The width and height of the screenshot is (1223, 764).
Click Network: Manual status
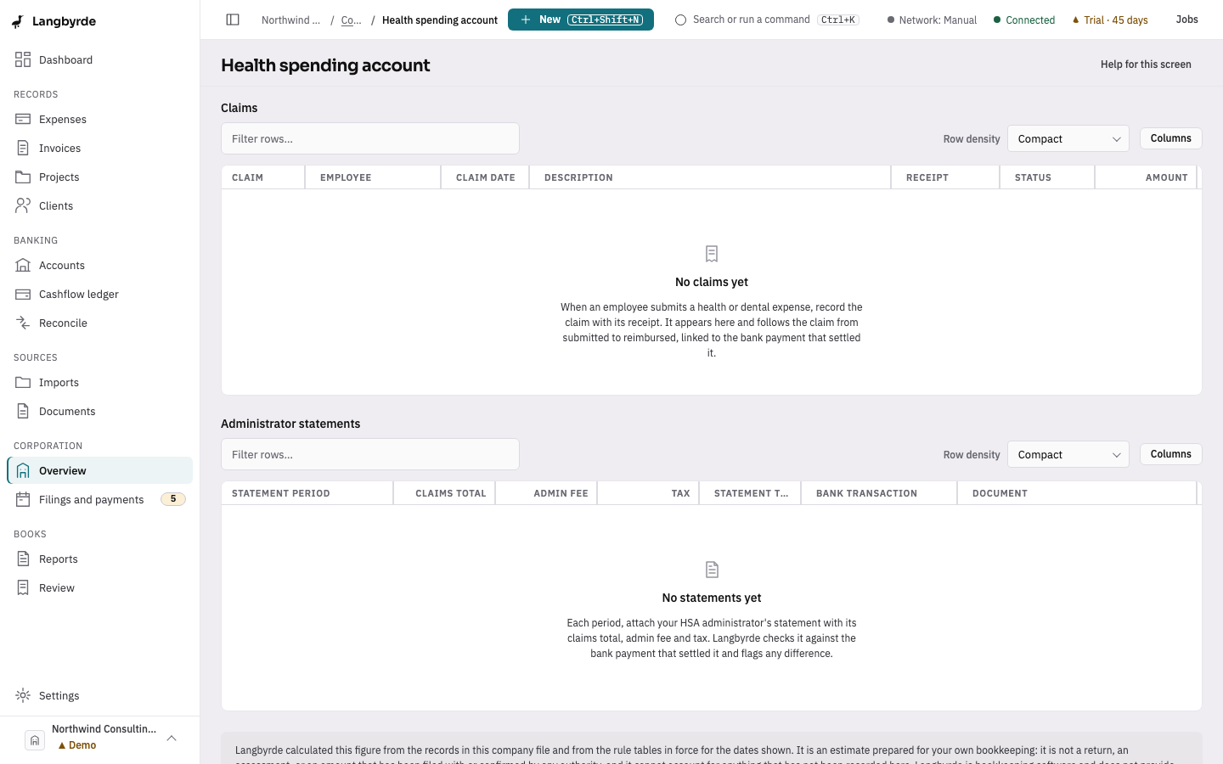coord(932,20)
